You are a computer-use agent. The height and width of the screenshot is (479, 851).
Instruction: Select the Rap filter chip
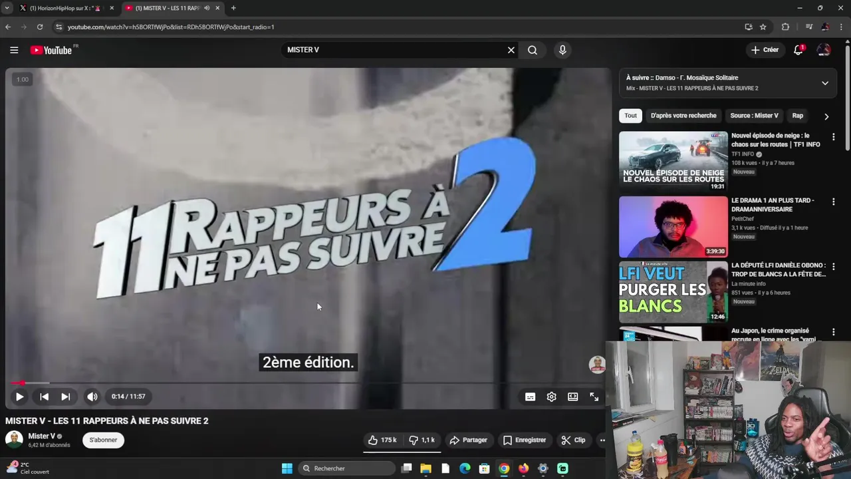[797, 116]
